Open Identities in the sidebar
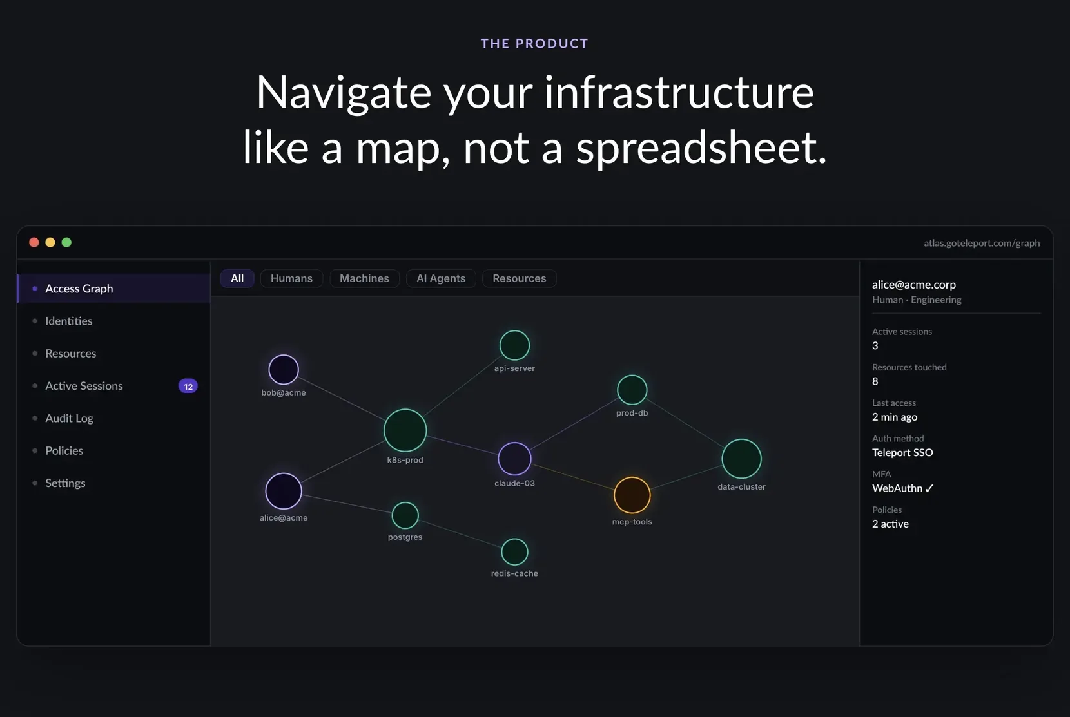Screen dimensions: 1070x717 tap(113, 321)
